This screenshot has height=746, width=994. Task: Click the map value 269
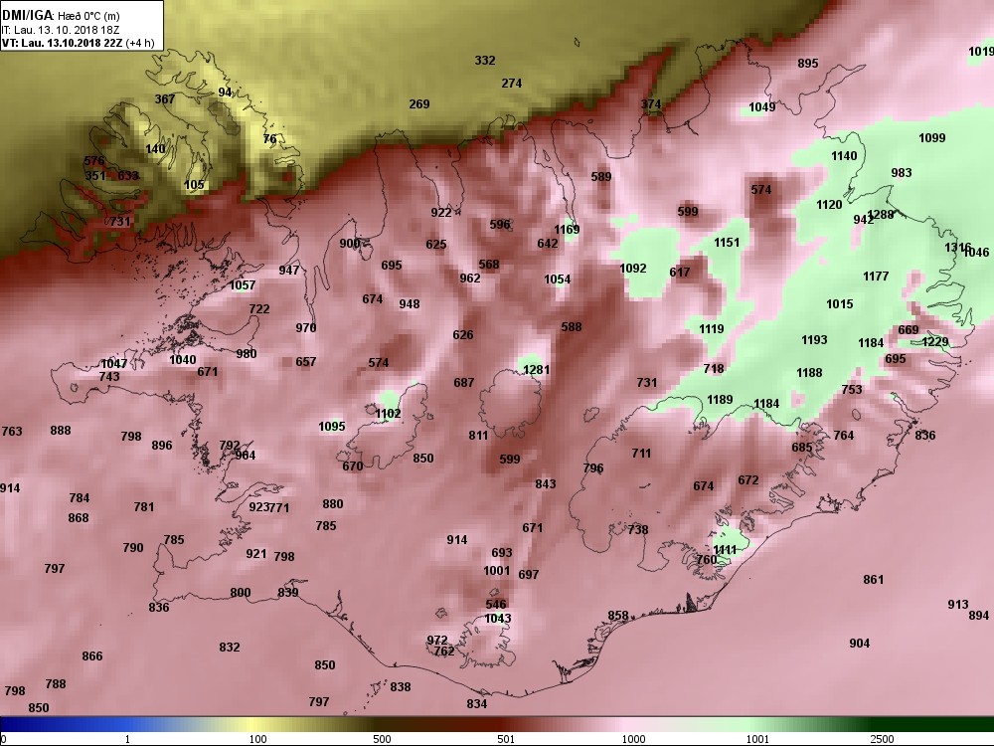pos(419,104)
